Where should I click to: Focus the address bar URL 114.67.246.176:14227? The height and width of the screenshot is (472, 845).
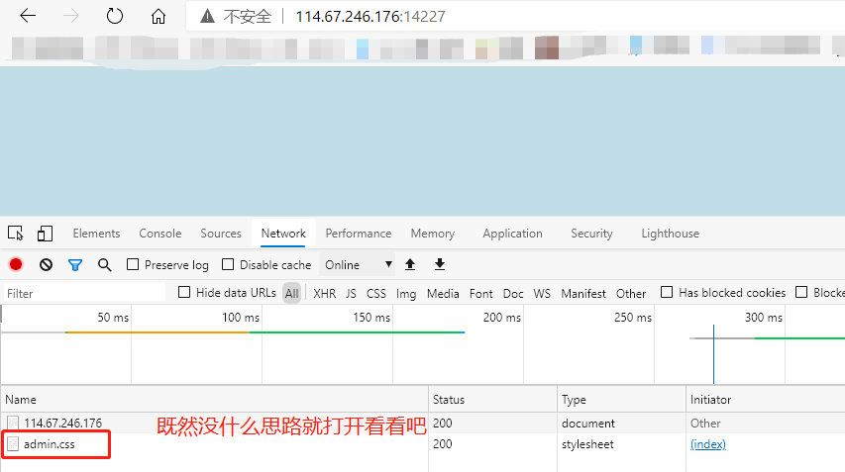[370, 17]
